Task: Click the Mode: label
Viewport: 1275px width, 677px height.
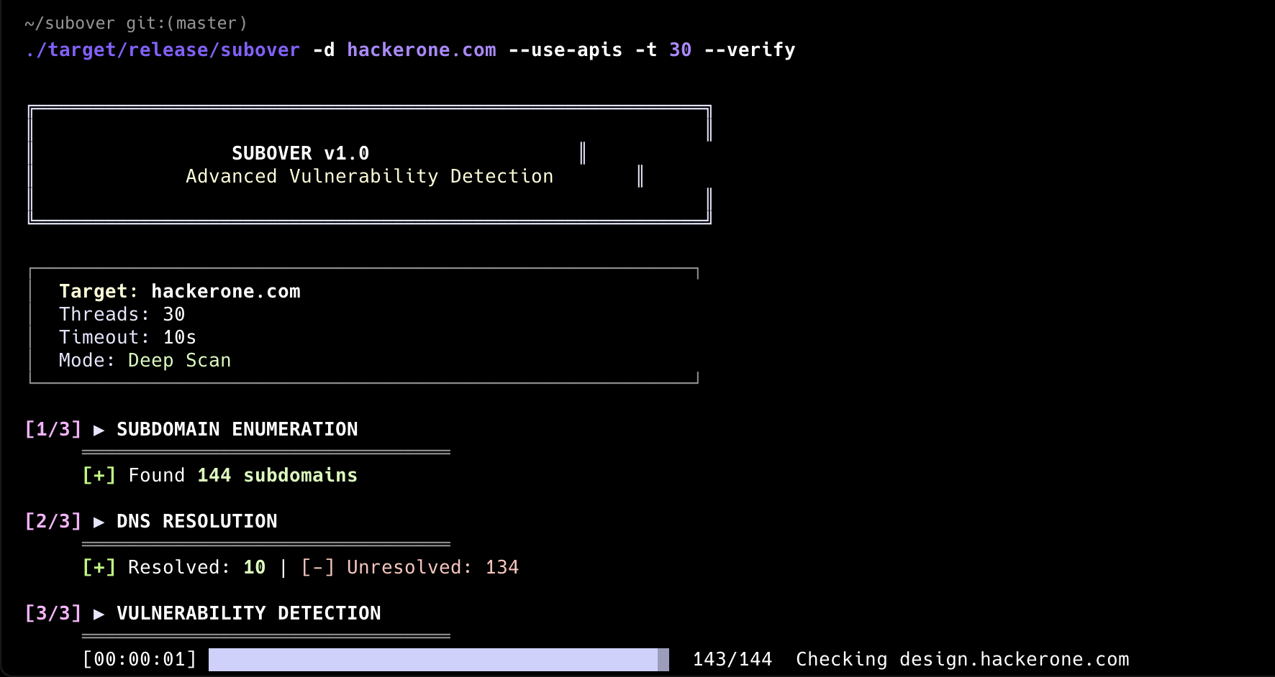Action: (x=87, y=360)
